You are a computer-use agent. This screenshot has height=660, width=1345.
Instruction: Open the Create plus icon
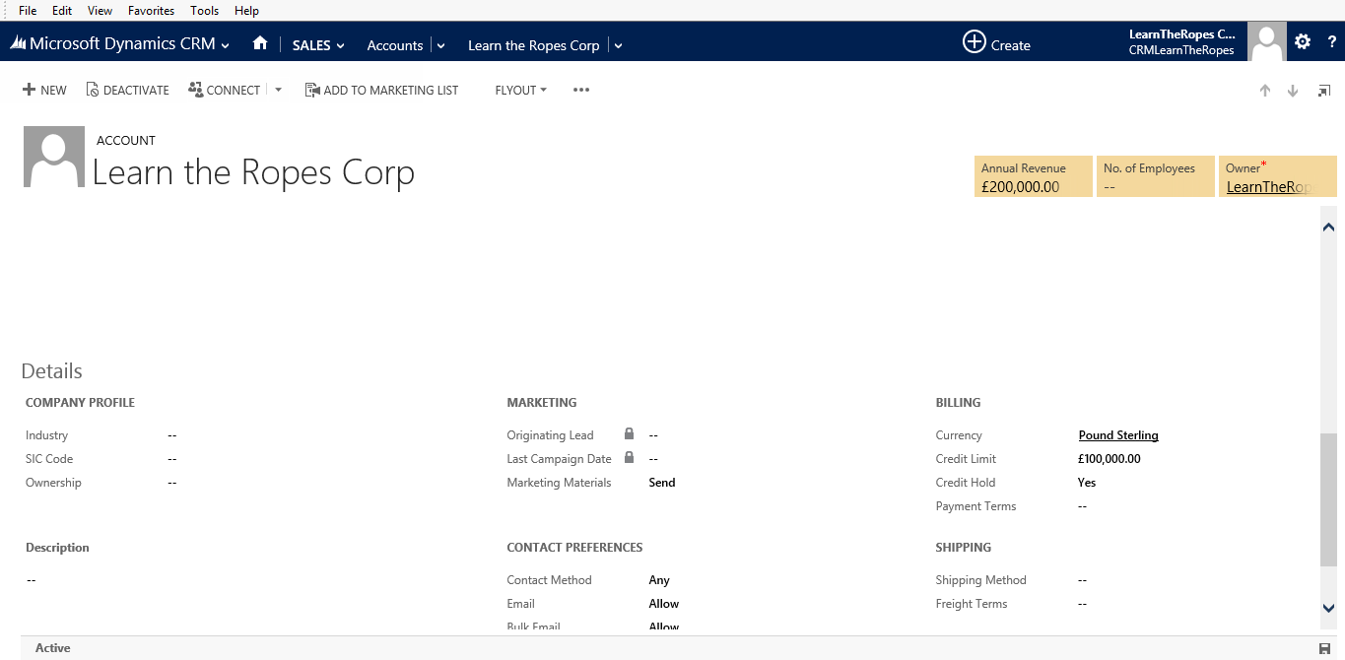point(975,42)
